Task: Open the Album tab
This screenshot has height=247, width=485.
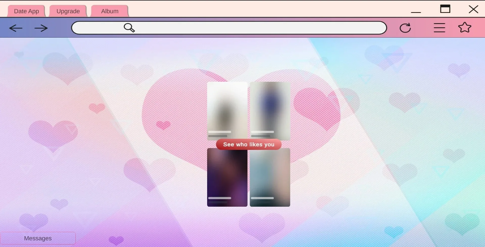Action: tap(109, 11)
